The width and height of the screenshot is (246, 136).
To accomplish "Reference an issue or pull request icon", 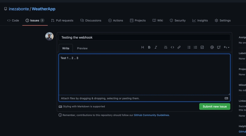I will [219, 47].
